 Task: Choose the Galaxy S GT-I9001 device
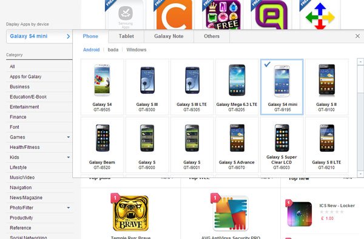point(192,145)
